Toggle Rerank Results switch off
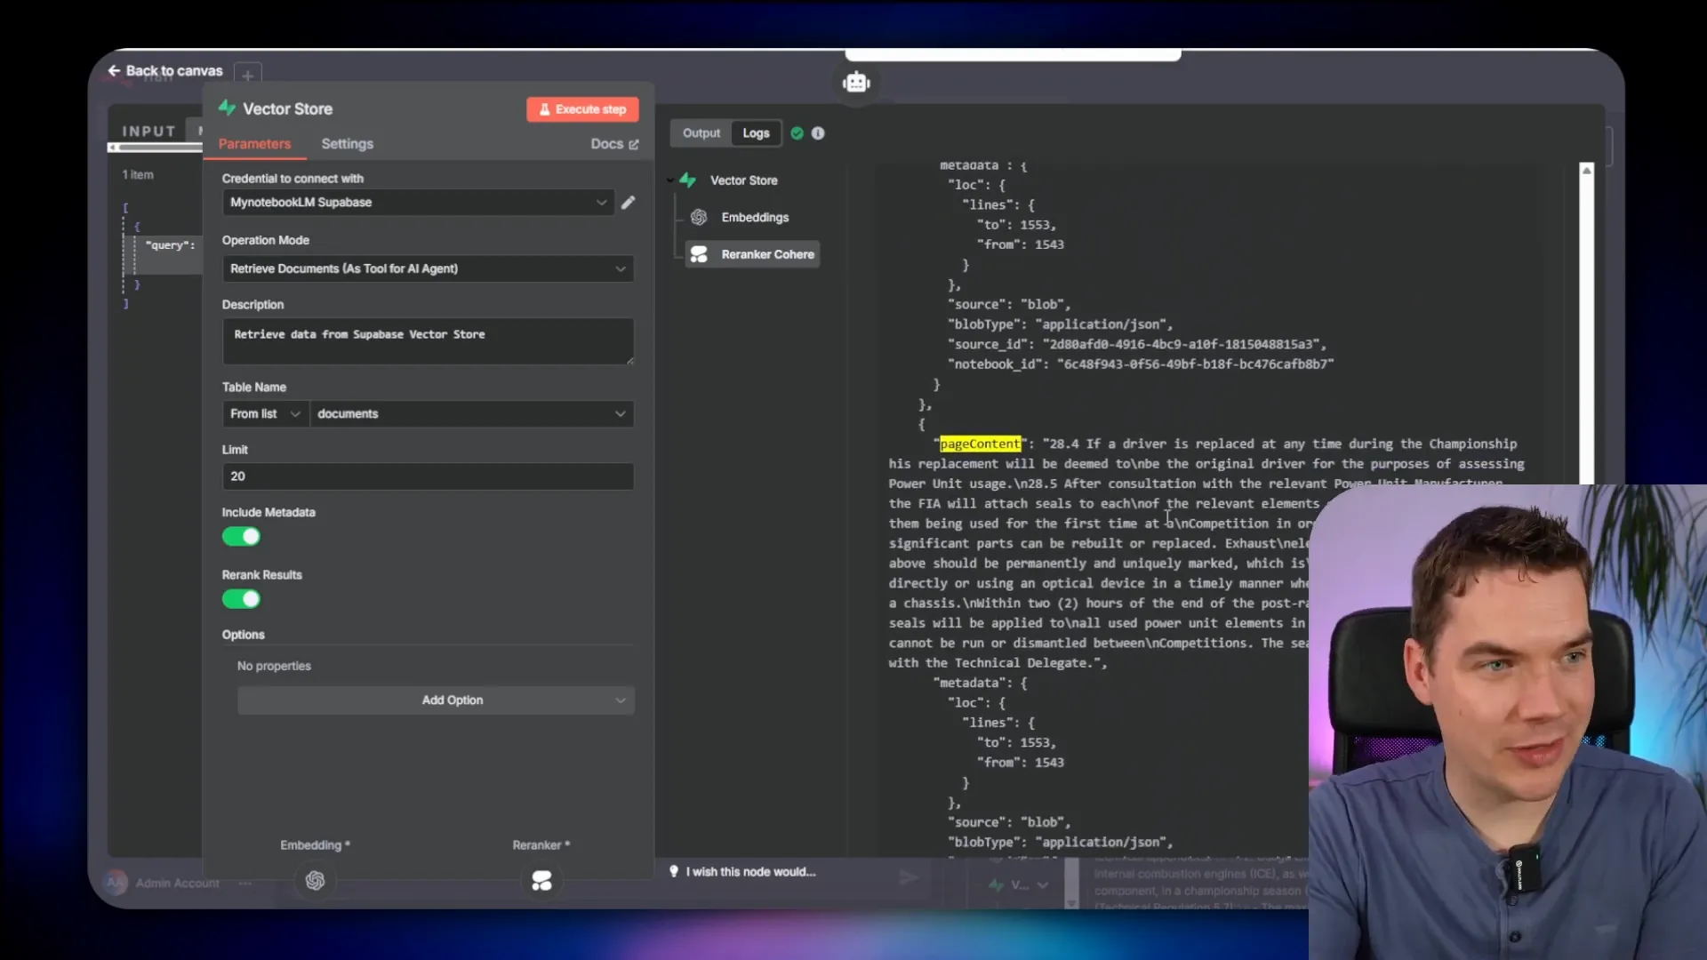This screenshot has height=960, width=1707. click(241, 599)
